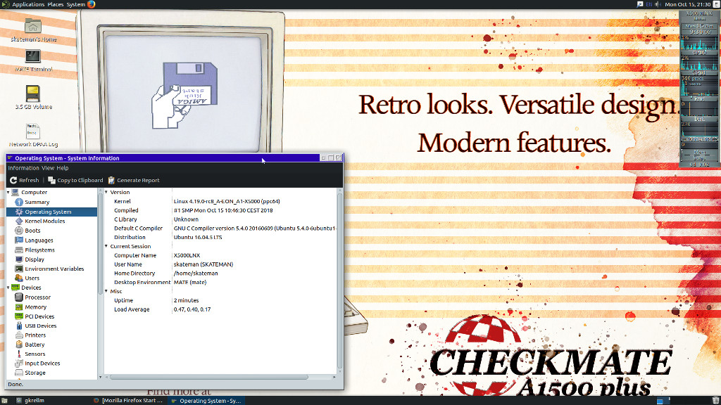The height and width of the screenshot is (405, 721).
Task: Collapse the Misc section
Action: pyautogui.click(x=106, y=291)
